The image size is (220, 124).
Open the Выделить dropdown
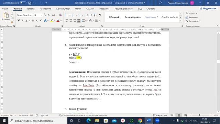[x=192, y=21]
